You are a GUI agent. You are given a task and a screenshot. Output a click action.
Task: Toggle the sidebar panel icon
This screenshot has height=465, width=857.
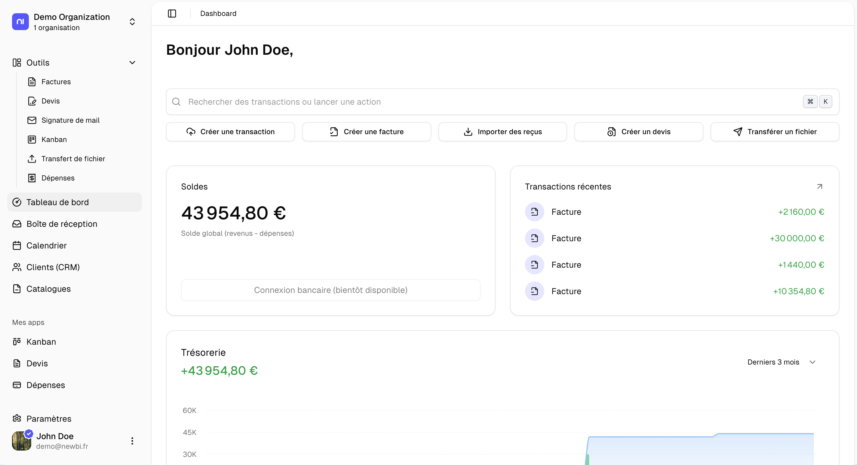tap(172, 13)
